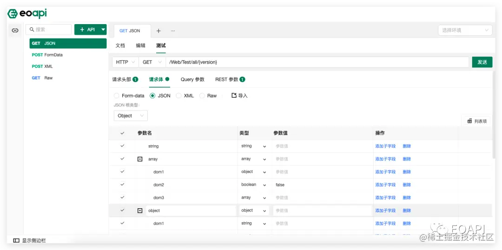Click the URL path input field
502x250 pixels.
point(317,62)
